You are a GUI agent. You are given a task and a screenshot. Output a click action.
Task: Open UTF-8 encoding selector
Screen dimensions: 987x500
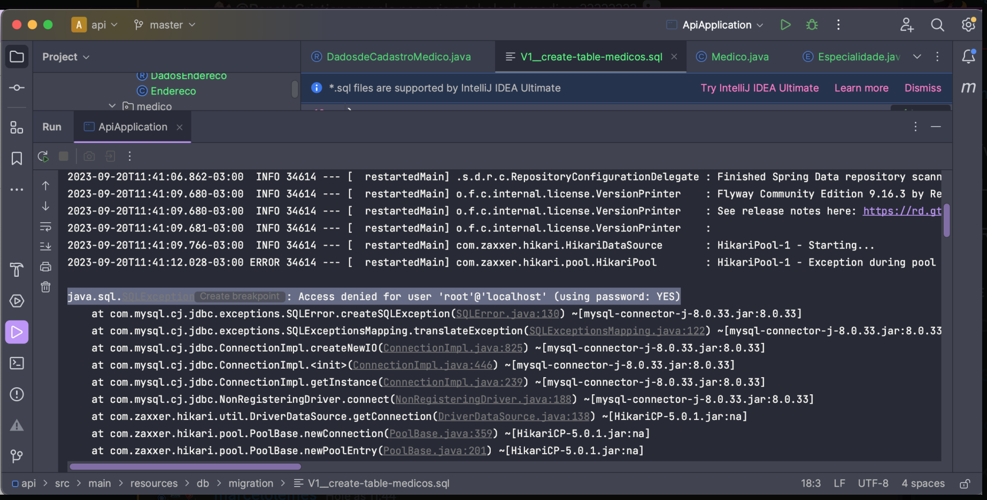point(873,483)
